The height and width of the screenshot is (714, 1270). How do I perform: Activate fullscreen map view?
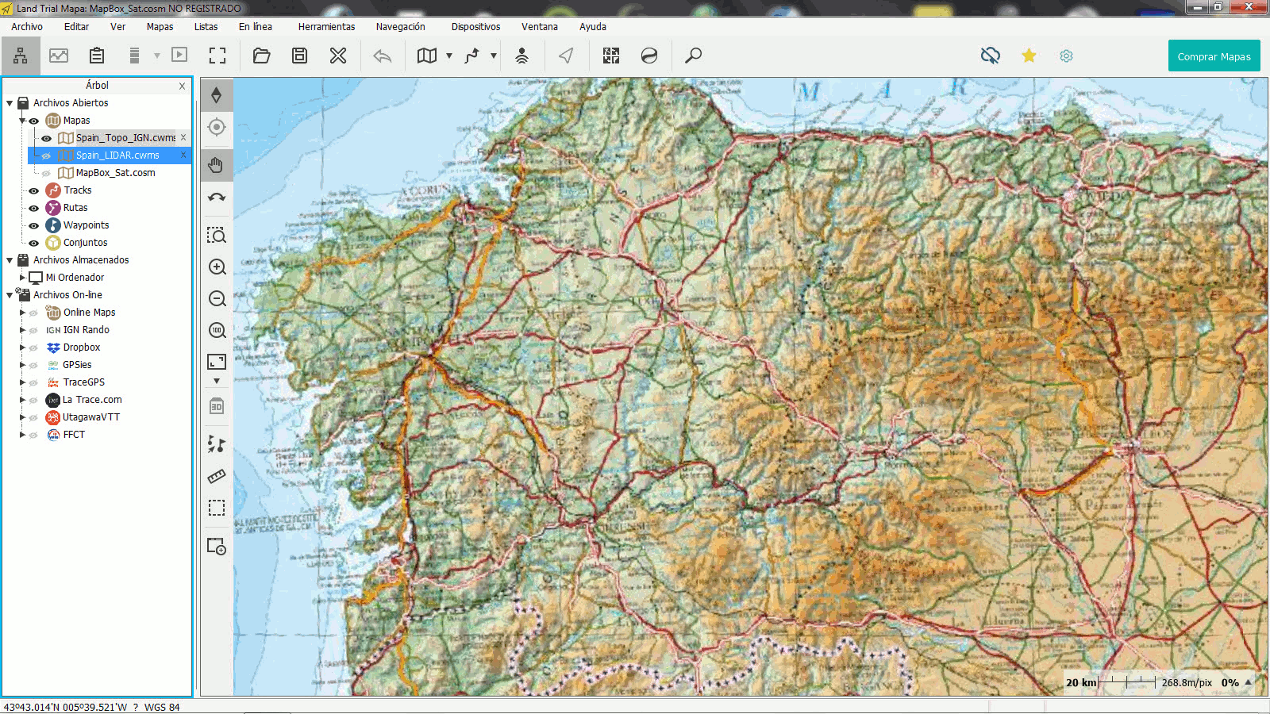(217, 56)
